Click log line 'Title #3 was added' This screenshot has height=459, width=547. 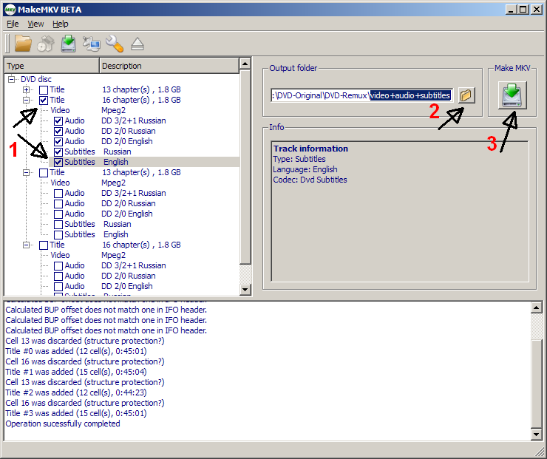[76, 413]
